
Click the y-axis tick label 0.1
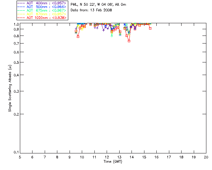tap(16, 152)
